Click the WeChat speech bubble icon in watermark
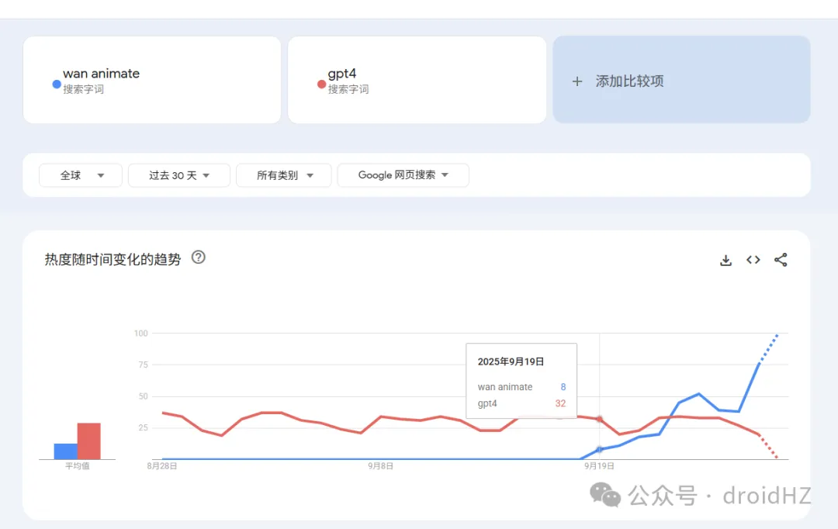This screenshot has height=529, width=838. click(x=604, y=496)
